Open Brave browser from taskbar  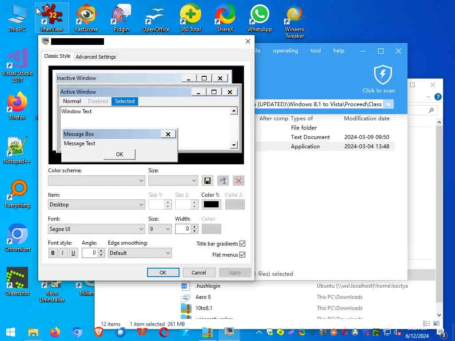[99, 332]
